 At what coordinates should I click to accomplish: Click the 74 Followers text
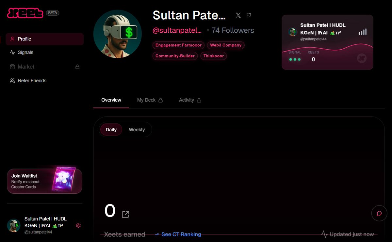[x=233, y=30]
